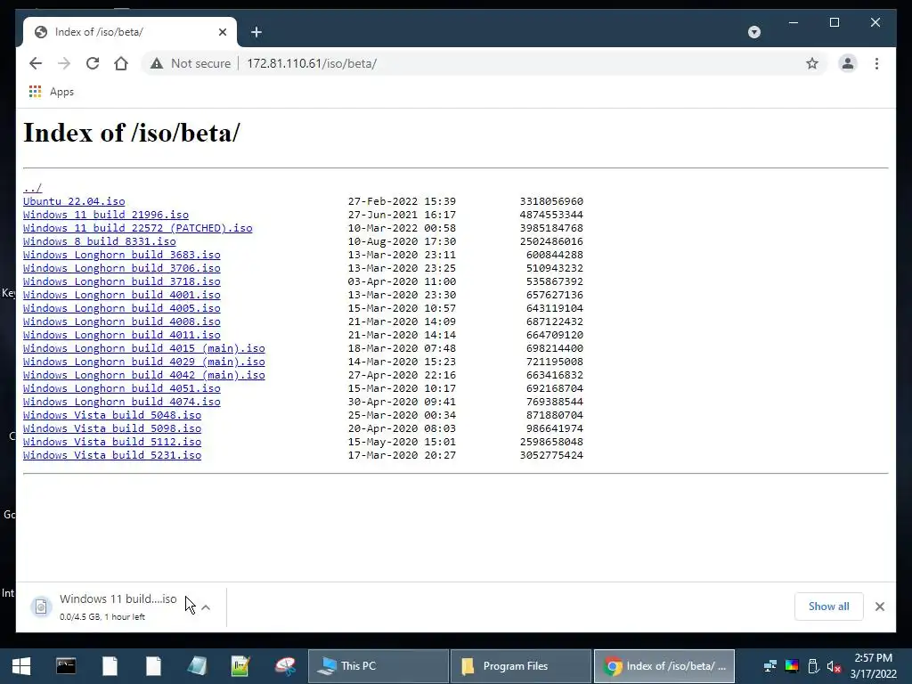Open Command Prompt from the taskbar
The image size is (912, 684).
pyautogui.click(x=66, y=666)
